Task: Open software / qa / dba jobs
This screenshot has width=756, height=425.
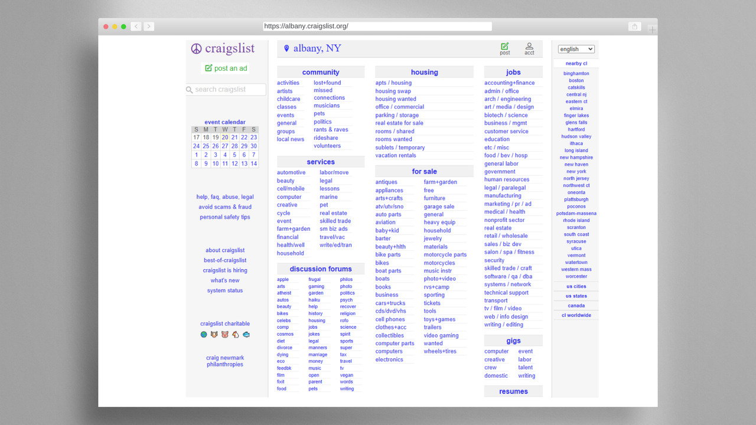Action: (x=509, y=276)
